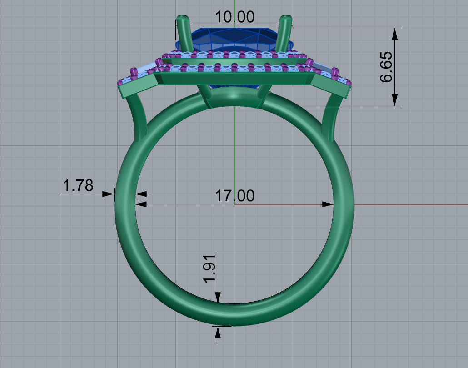Click the left green prong tip
The image size is (468, 368).
pos(184,19)
